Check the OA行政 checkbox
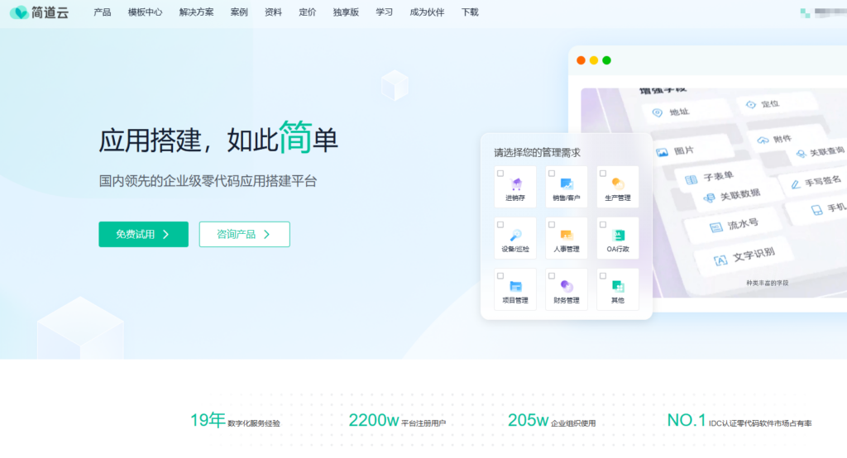 (603, 225)
